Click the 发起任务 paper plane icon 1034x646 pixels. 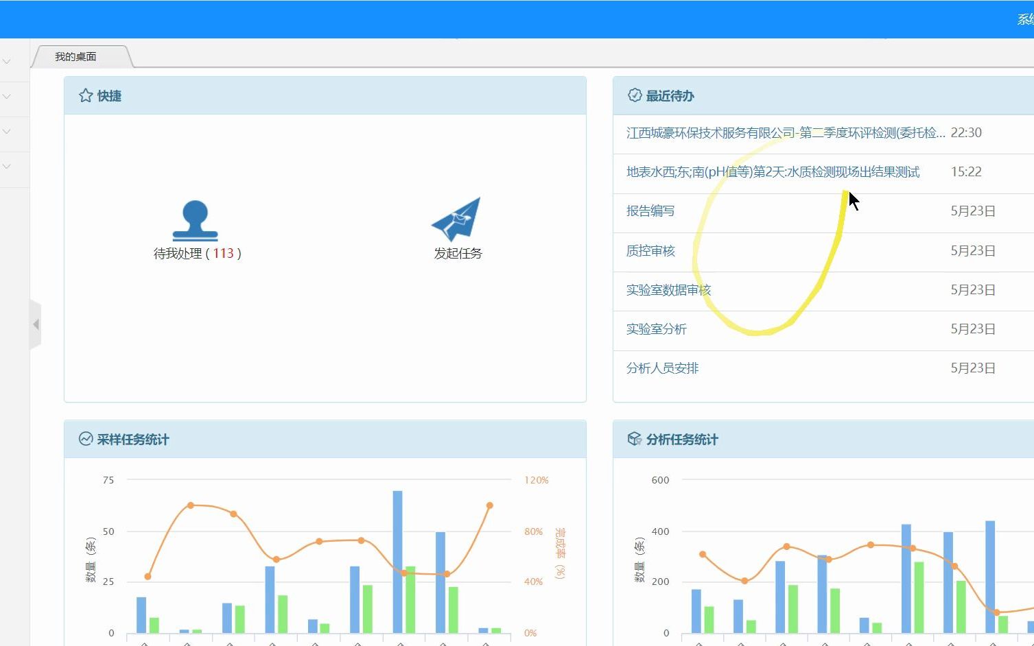456,219
